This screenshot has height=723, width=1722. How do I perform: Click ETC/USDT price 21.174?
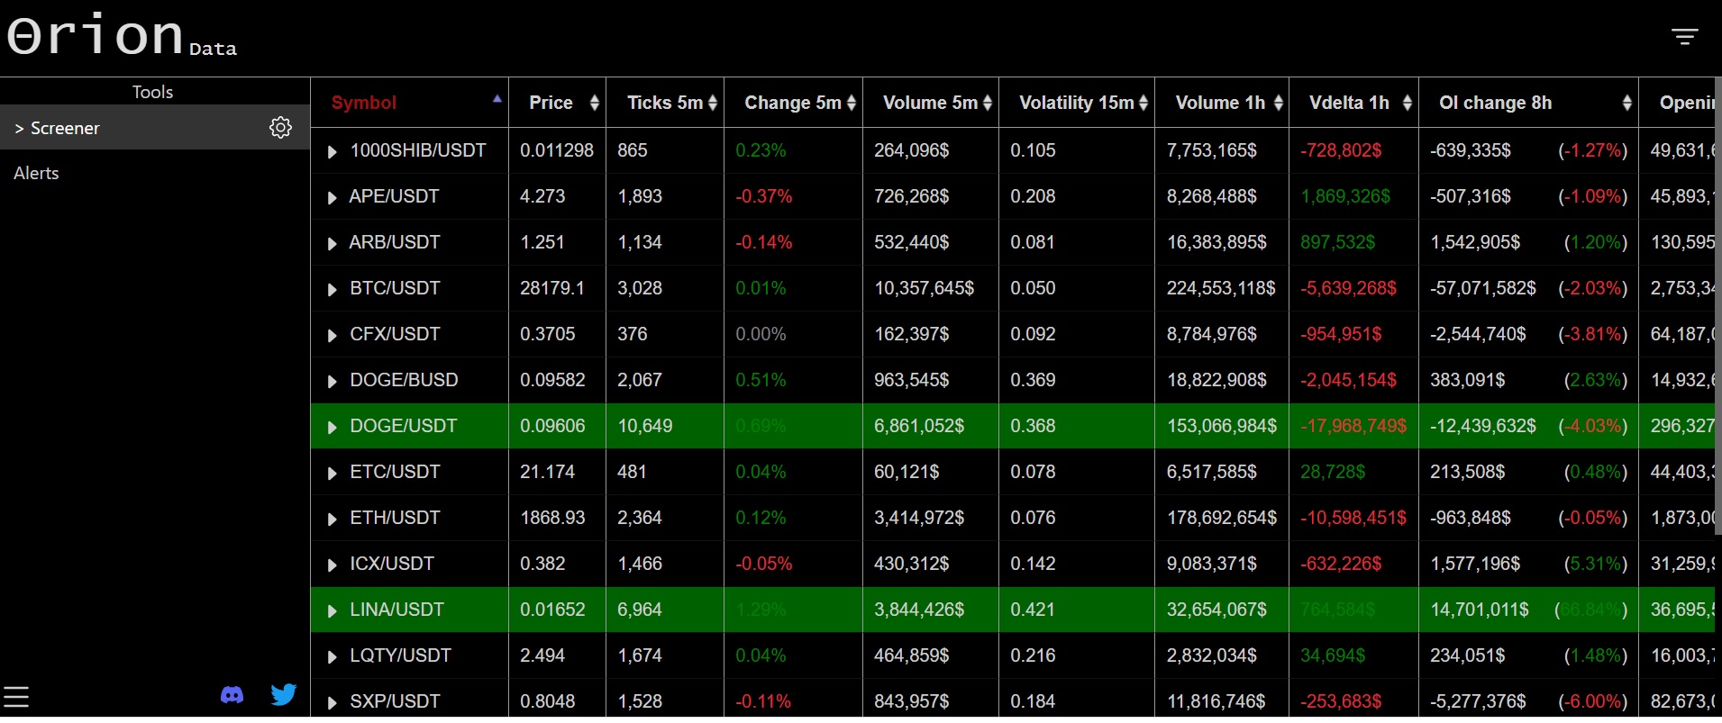point(547,472)
